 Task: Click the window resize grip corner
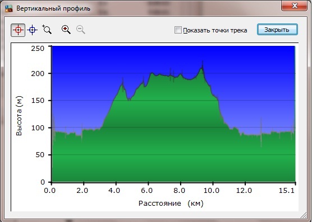pyautogui.click(x=303, y=215)
